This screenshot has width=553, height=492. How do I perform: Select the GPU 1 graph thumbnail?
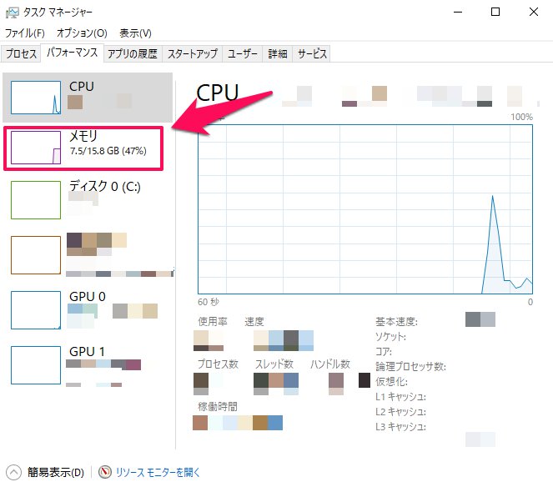pyautogui.click(x=36, y=365)
